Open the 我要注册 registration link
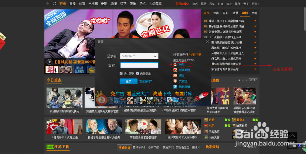This screenshot has width=306, height=154. click(195, 55)
